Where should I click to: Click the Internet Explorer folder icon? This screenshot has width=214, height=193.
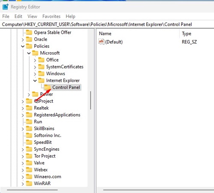[x=41, y=80]
